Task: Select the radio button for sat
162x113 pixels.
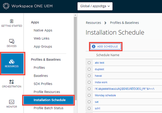Action: [x=89, y=102]
